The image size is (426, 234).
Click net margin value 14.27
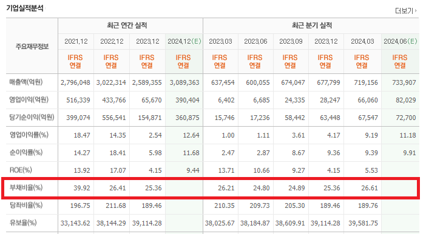(82, 153)
